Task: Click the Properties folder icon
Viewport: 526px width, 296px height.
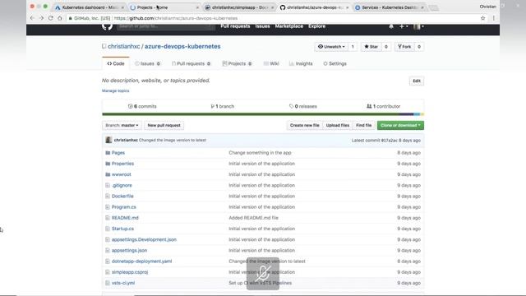Action: (108, 164)
